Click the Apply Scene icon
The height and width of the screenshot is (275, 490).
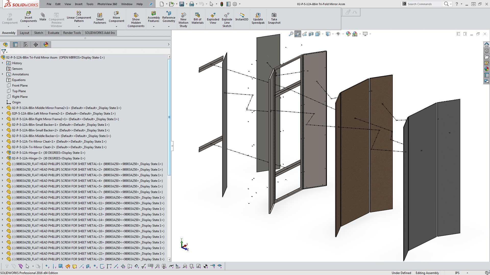pos(355,34)
